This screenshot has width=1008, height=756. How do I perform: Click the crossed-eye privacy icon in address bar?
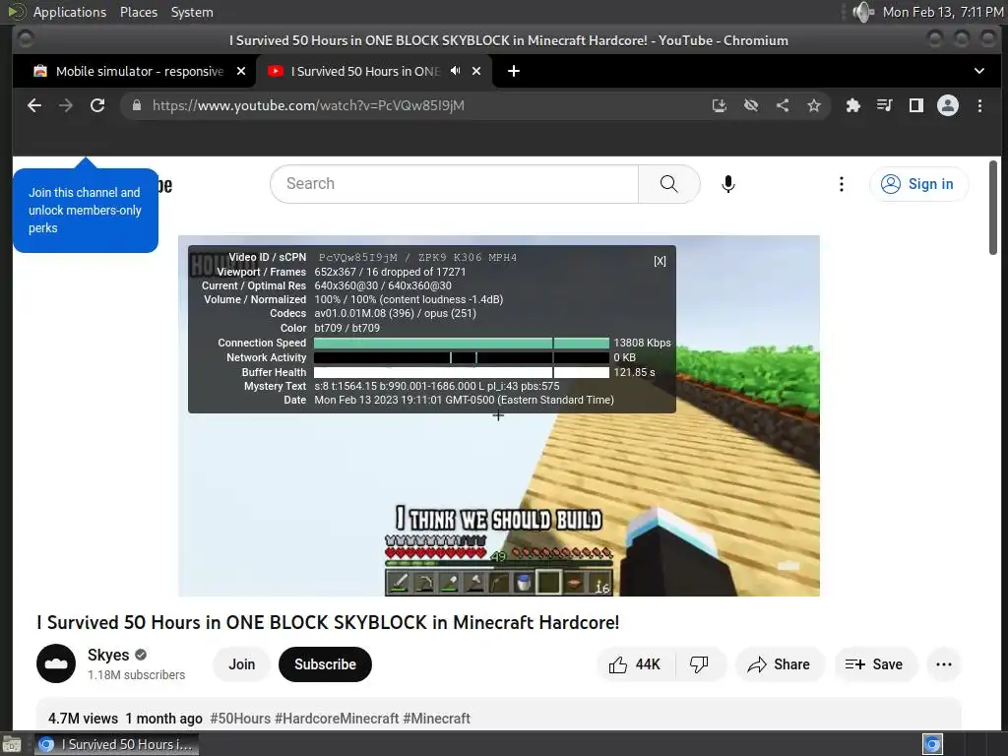(x=751, y=105)
